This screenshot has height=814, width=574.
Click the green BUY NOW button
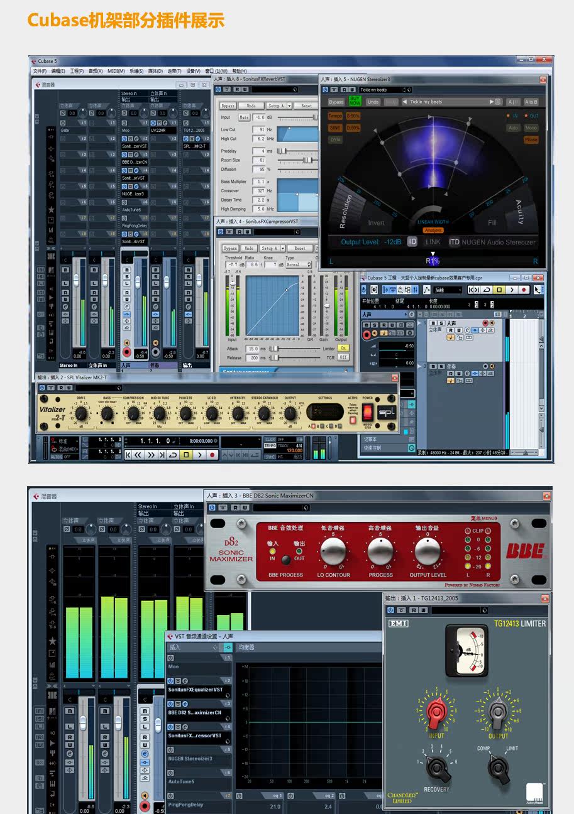point(355,100)
